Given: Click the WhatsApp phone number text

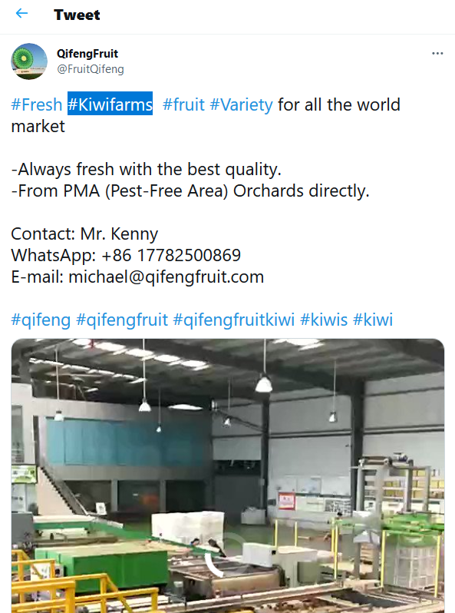Looking at the screenshot, I should click(x=171, y=255).
